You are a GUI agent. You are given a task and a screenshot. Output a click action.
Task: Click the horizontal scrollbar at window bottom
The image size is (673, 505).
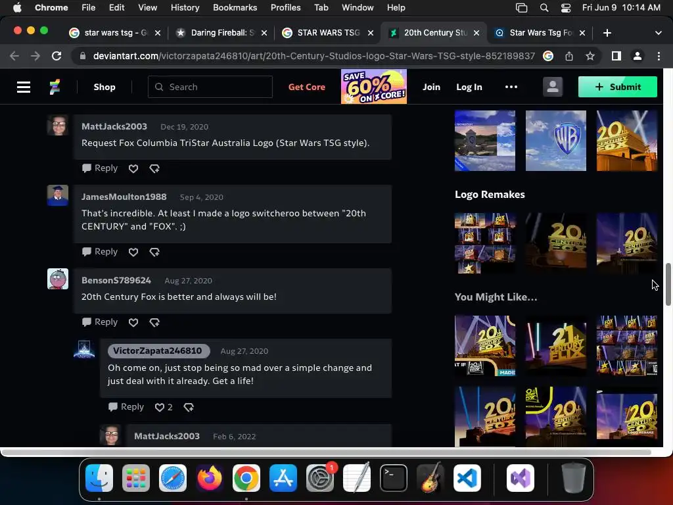[326, 452]
